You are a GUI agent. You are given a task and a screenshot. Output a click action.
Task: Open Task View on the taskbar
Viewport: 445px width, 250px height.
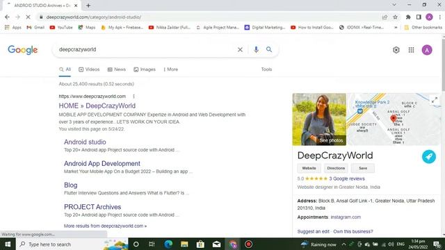tap(152, 244)
